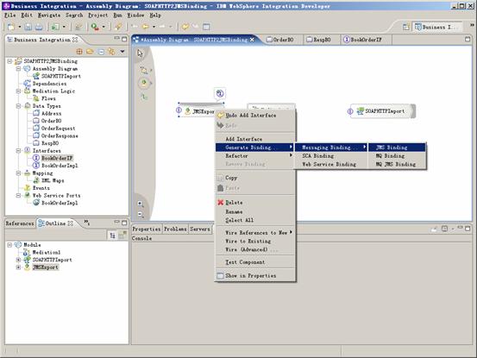The width and height of the screenshot is (477, 358).
Task: Close the Assembly Diagram editor tab
Action: (x=252, y=40)
